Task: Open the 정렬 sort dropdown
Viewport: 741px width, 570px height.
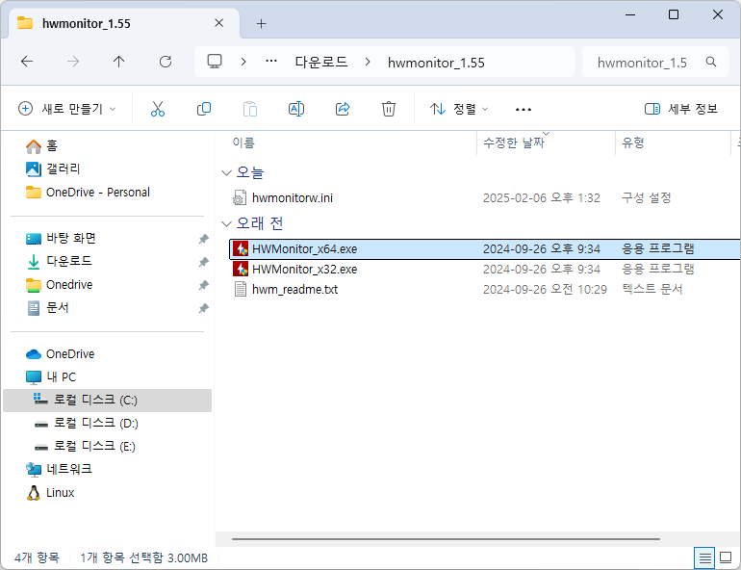Action: click(x=458, y=109)
